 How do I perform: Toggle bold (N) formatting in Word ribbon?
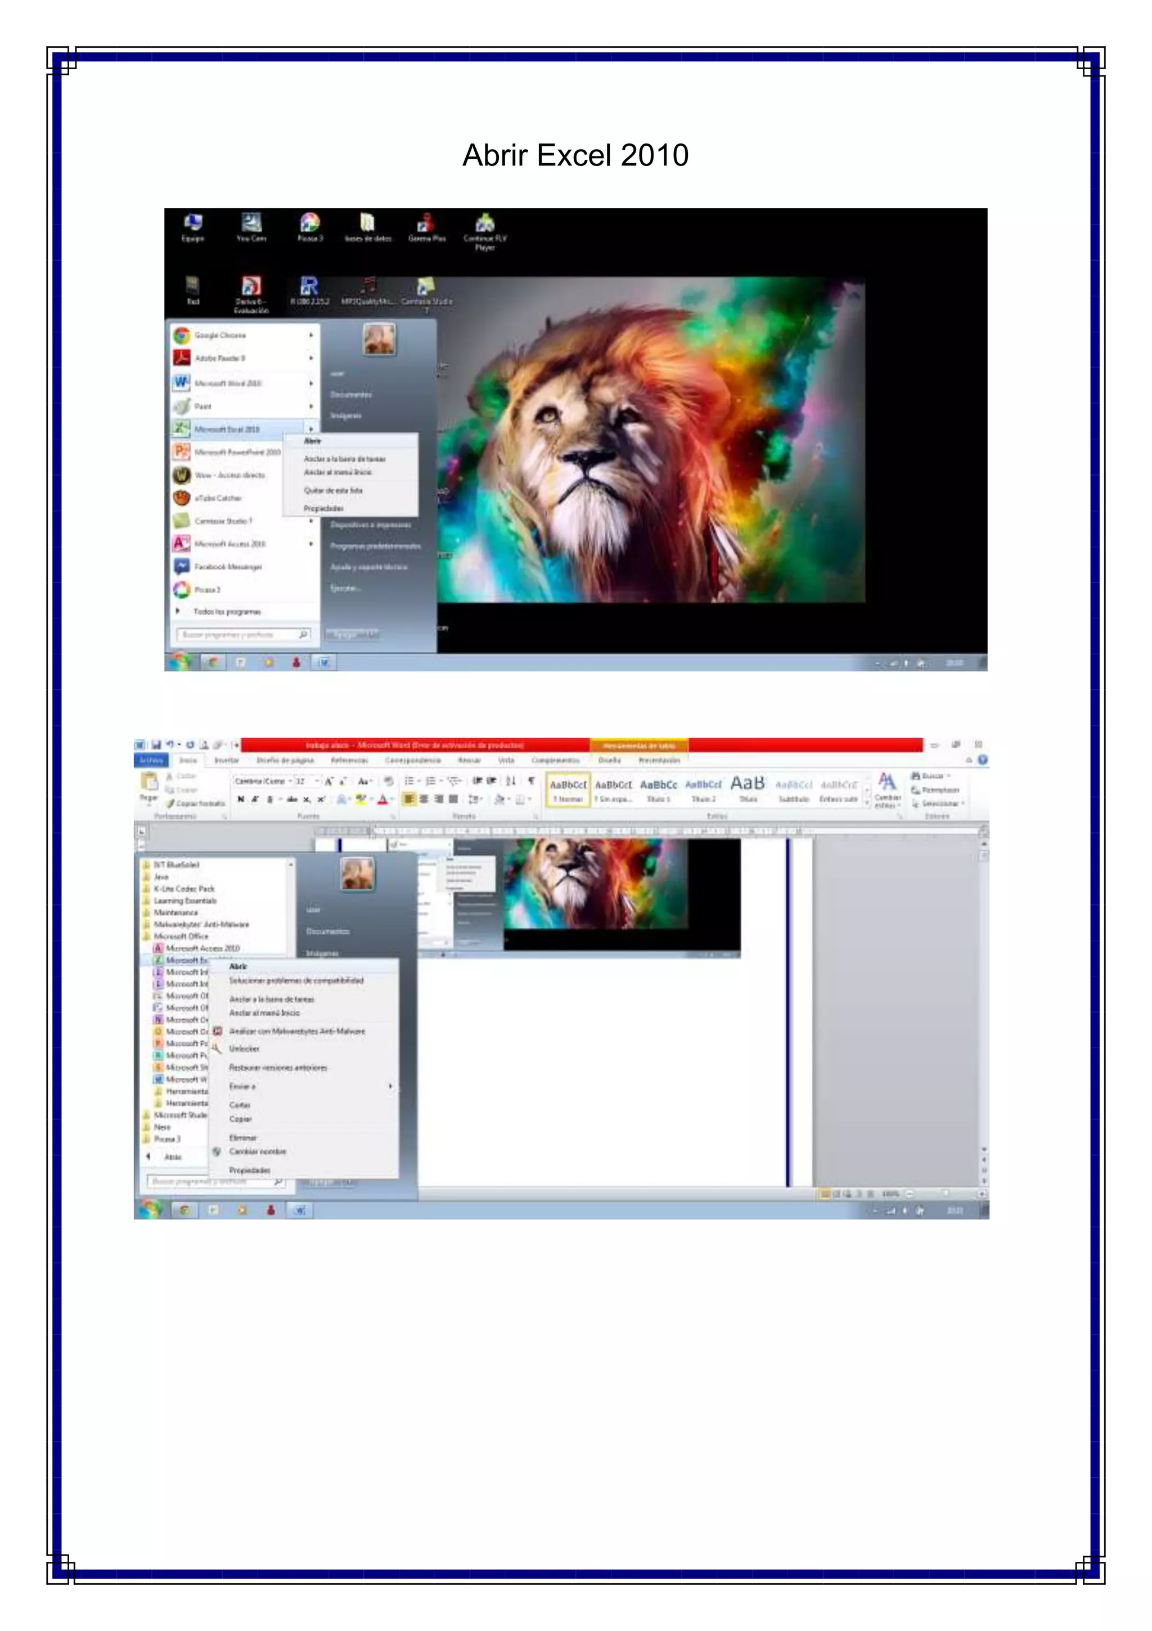(x=241, y=799)
